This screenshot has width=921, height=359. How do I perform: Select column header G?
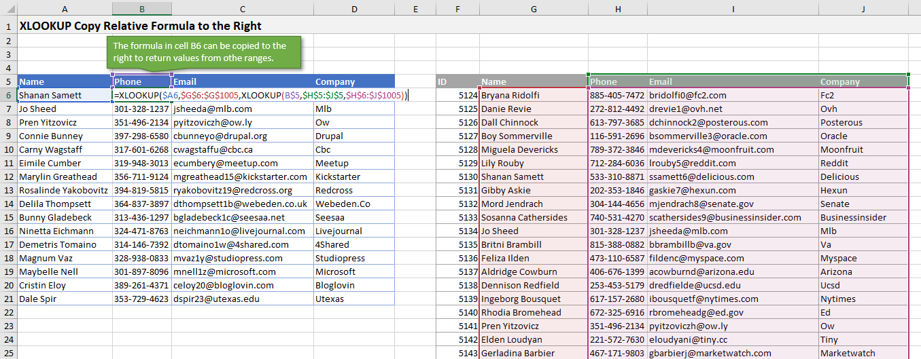[534, 8]
